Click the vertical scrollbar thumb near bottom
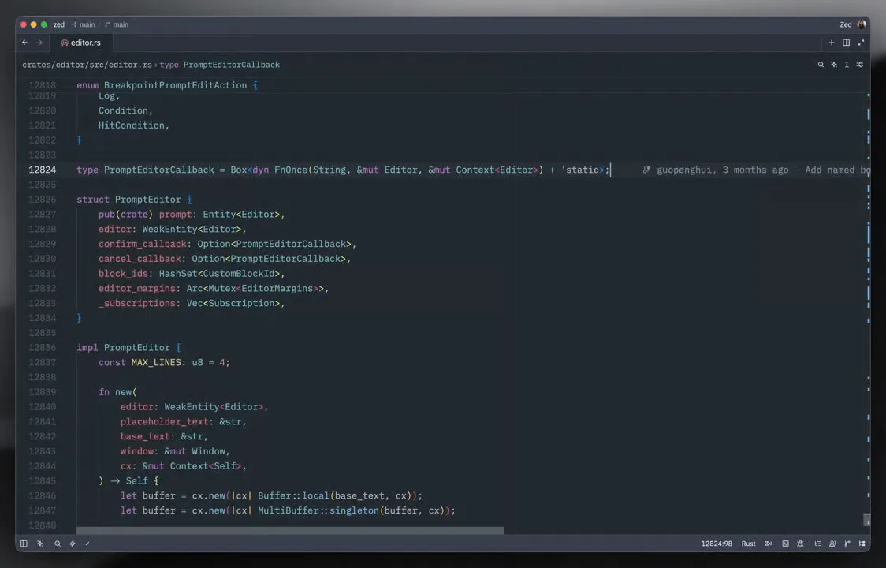The height and width of the screenshot is (568, 886). pos(867,519)
